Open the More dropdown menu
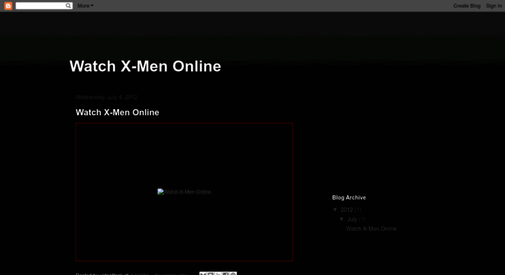Image resolution: width=505 pixels, height=275 pixels. click(x=85, y=6)
